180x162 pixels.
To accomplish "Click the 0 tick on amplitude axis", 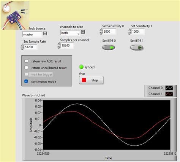I will (40, 125).
